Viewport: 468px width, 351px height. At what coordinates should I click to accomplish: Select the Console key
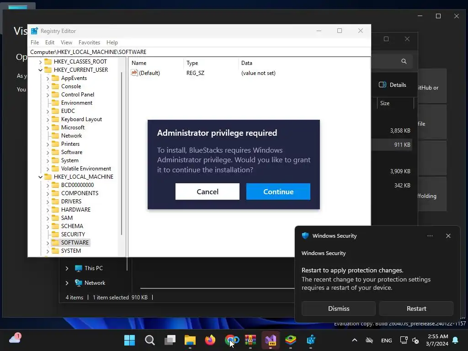pos(71,86)
